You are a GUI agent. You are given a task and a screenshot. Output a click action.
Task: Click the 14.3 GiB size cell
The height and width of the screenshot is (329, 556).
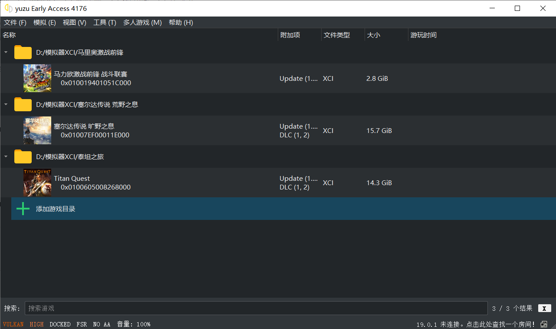tap(379, 183)
